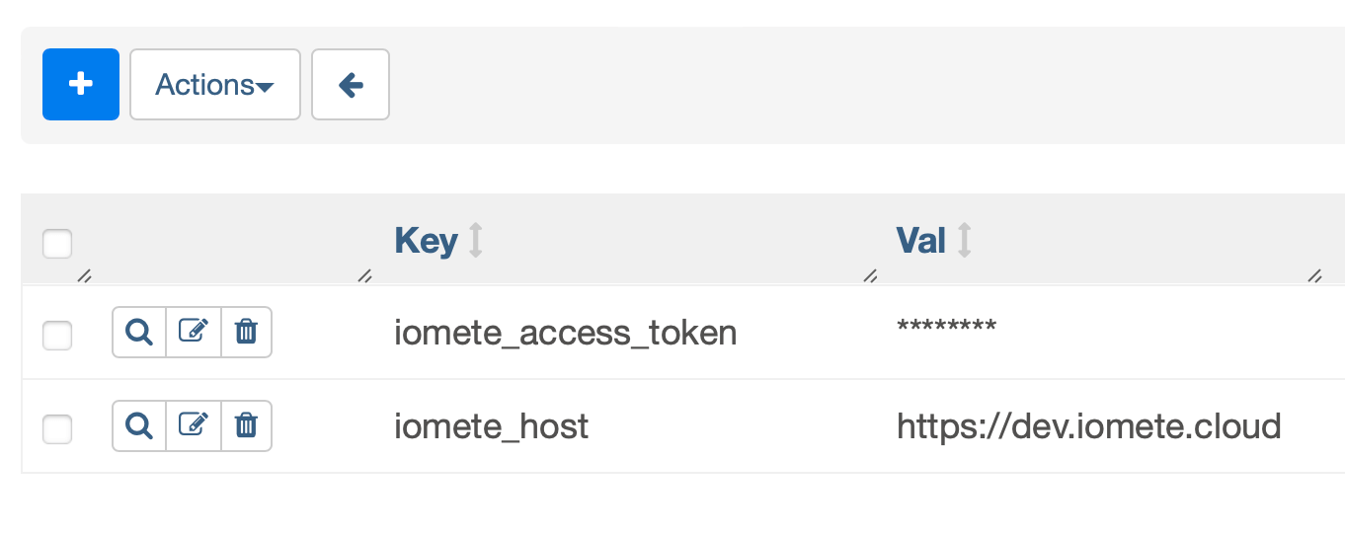Toggle the select-all checkbox in header

pos(57,243)
